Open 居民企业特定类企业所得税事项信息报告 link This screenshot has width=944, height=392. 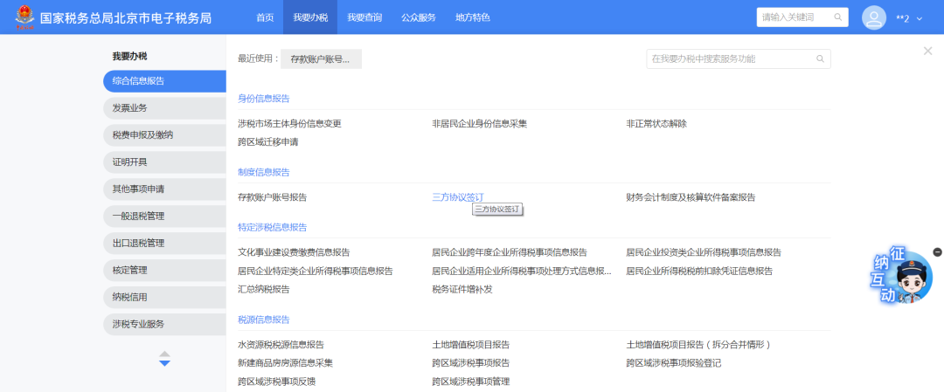[316, 272]
